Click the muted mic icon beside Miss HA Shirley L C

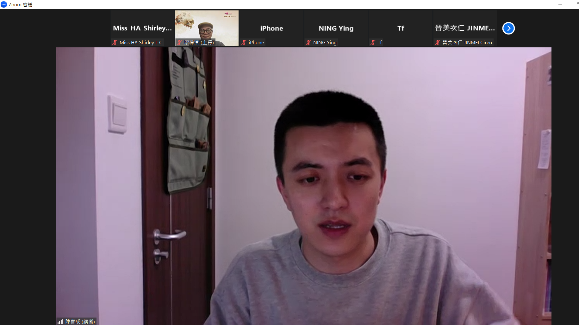115,42
